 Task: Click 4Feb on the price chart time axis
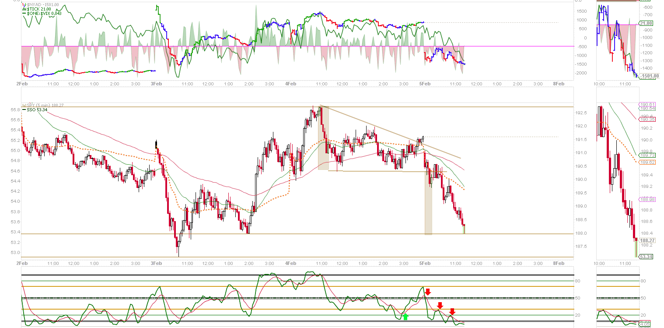pyautogui.click(x=291, y=263)
